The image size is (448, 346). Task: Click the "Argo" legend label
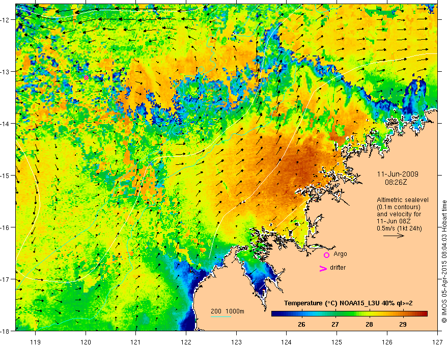[x=340, y=254]
